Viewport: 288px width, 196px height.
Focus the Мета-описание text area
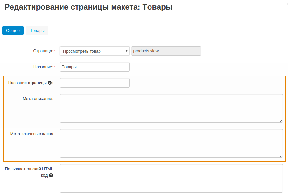171,108
